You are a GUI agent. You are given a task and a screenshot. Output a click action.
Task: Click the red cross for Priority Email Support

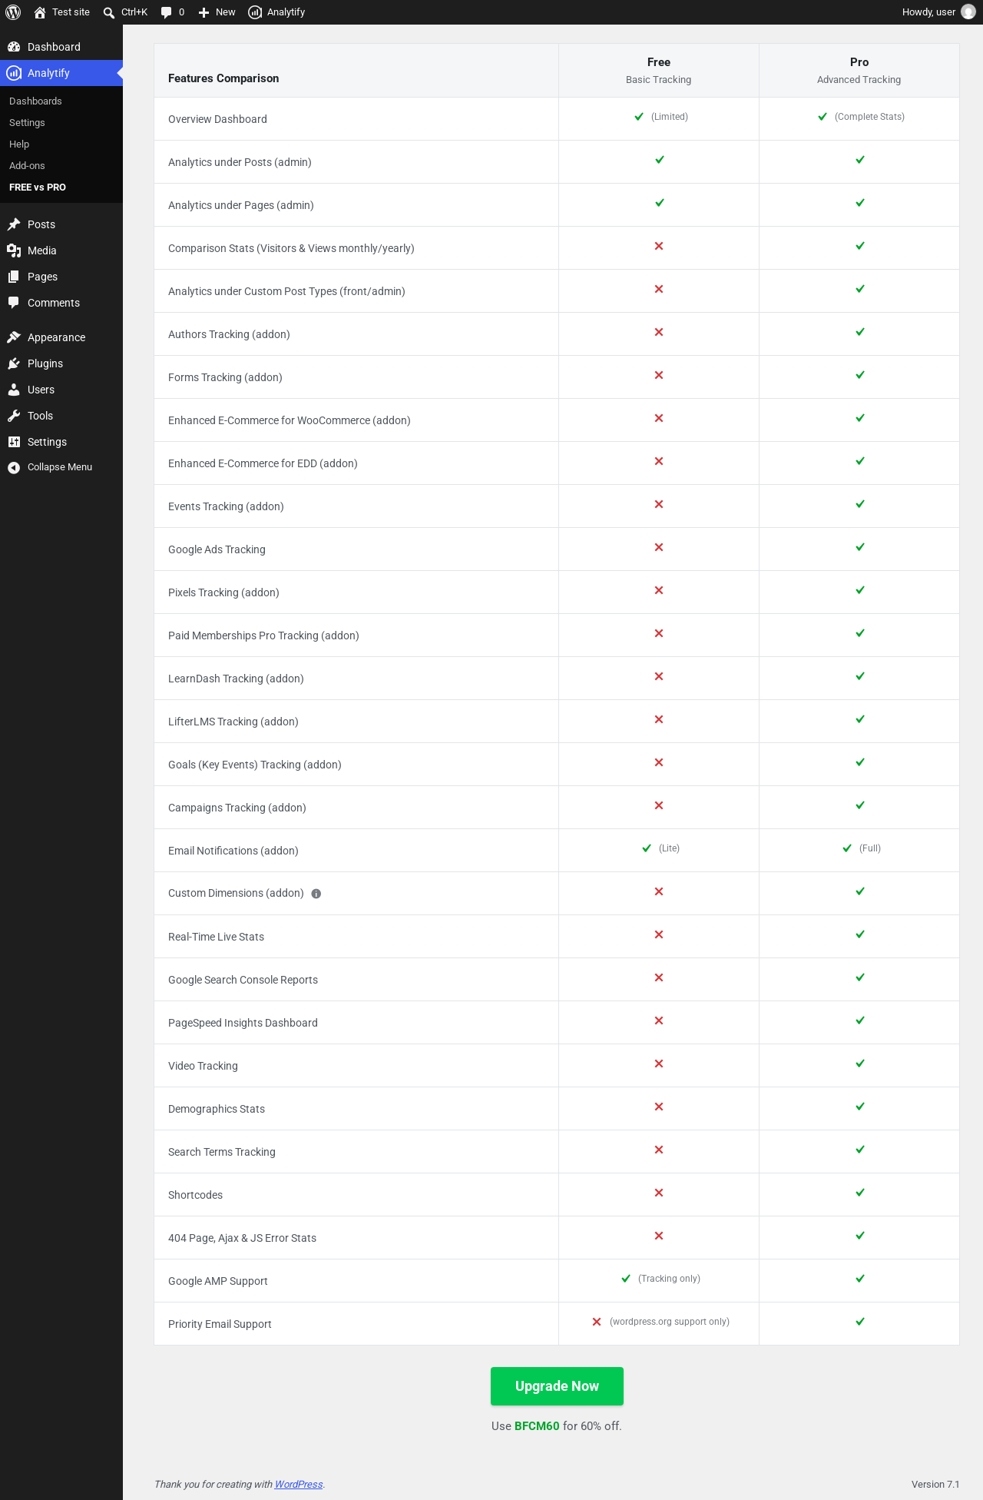(597, 1322)
